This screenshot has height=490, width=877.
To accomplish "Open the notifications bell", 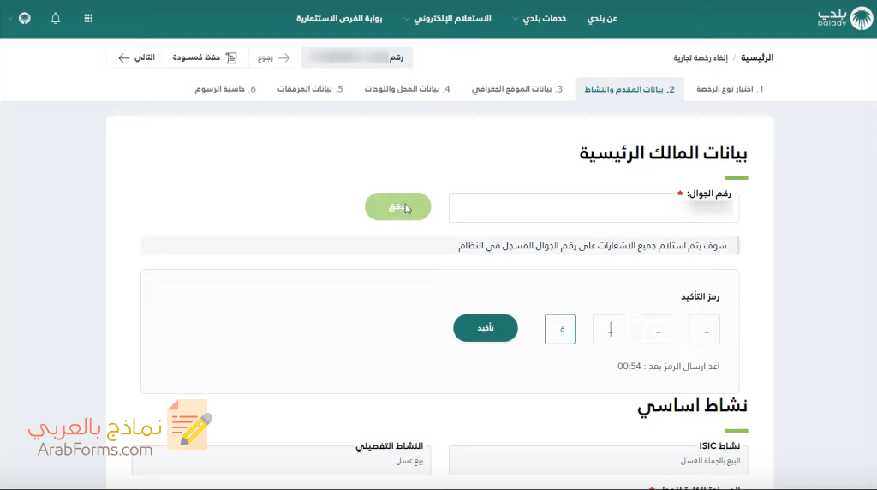I will point(56,19).
